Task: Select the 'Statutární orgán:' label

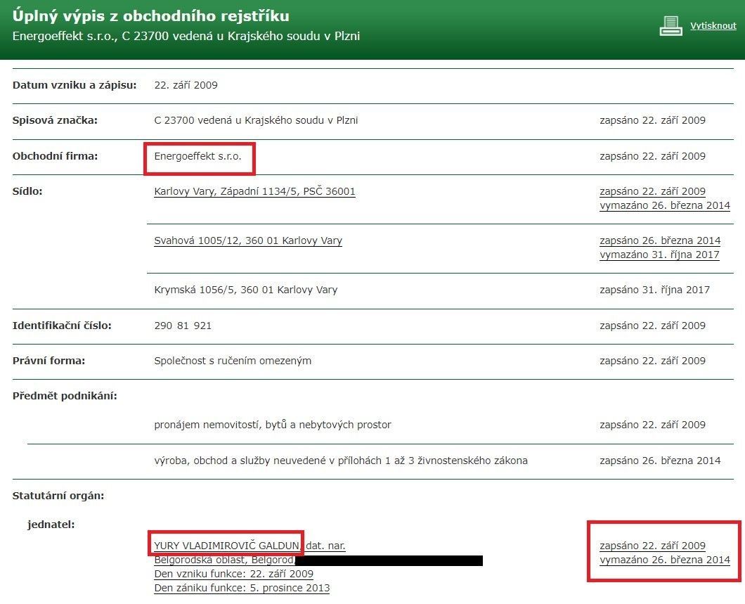Action: pyautogui.click(x=58, y=496)
